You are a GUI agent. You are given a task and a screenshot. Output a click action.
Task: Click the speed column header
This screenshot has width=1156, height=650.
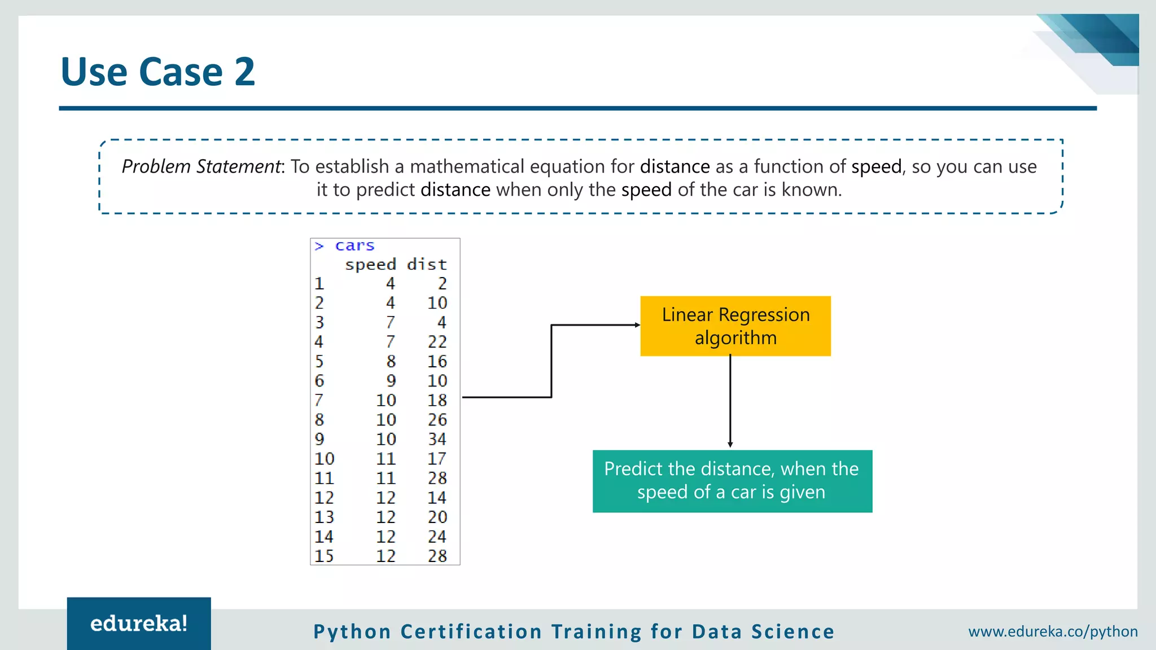pyautogui.click(x=370, y=265)
